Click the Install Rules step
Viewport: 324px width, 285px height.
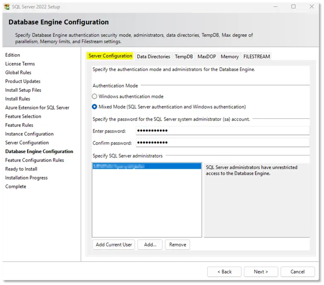click(17, 99)
